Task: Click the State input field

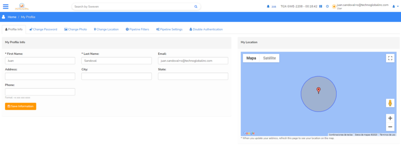Action: point(193,76)
